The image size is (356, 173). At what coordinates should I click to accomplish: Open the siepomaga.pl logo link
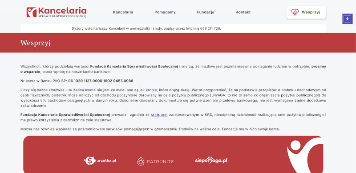click(211, 160)
